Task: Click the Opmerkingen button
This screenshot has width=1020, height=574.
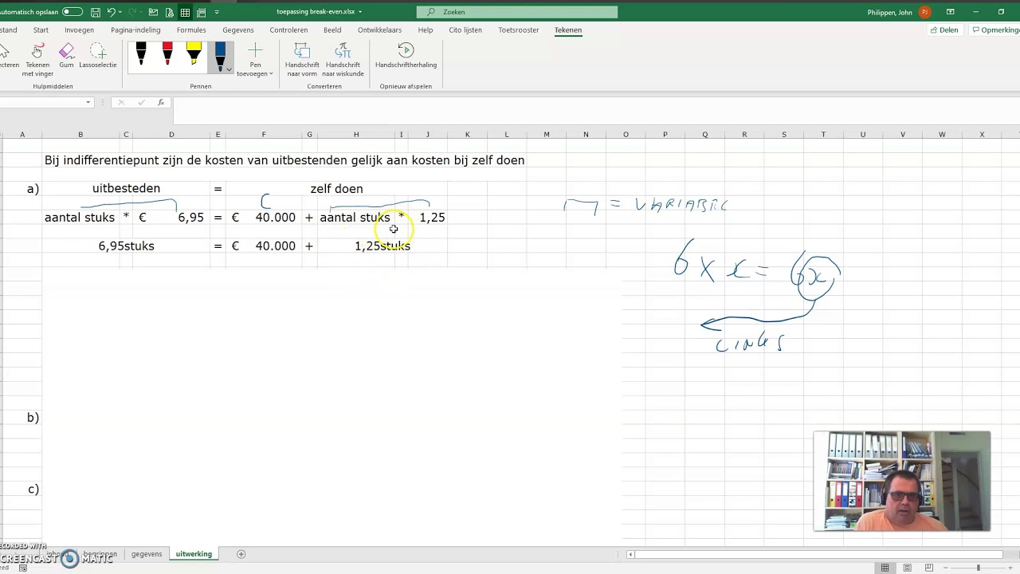Action: click(x=996, y=30)
